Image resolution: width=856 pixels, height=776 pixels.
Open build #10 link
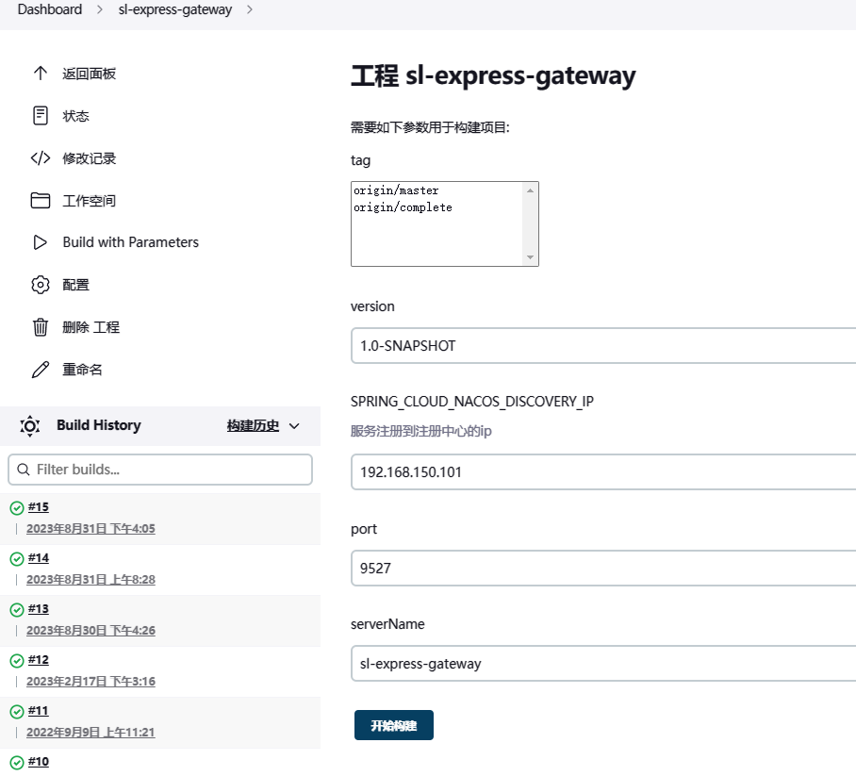pyautogui.click(x=39, y=761)
